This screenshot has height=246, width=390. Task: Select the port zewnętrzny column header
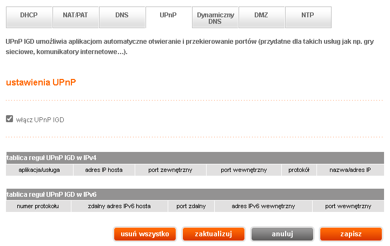point(171,170)
